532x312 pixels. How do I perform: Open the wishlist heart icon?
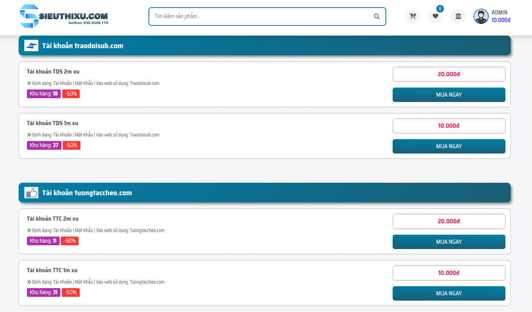pyautogui.click(x=435, y=16)
